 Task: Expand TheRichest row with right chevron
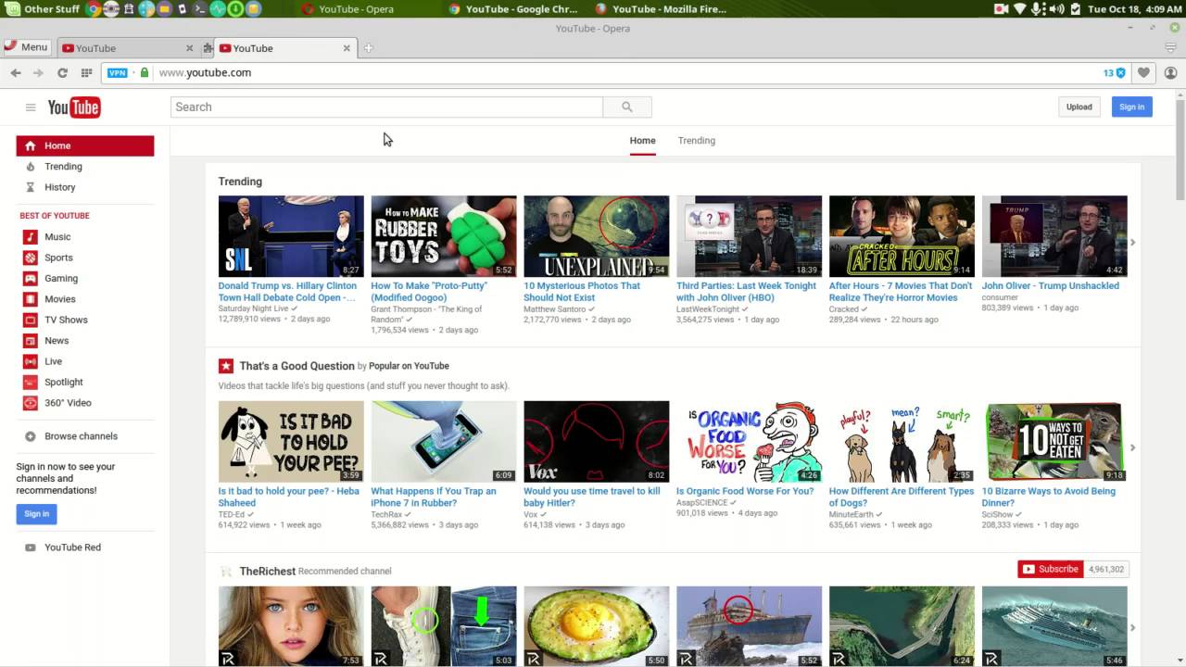point(1132,628)
